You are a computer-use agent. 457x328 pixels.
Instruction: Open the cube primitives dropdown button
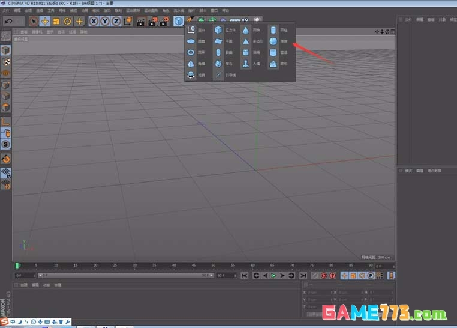pyautogui.click(x=179, y=21)
